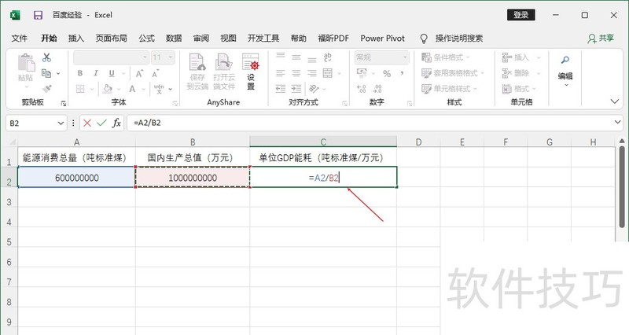Click the Copy icon in clipboard group

(x=46, y=73)
